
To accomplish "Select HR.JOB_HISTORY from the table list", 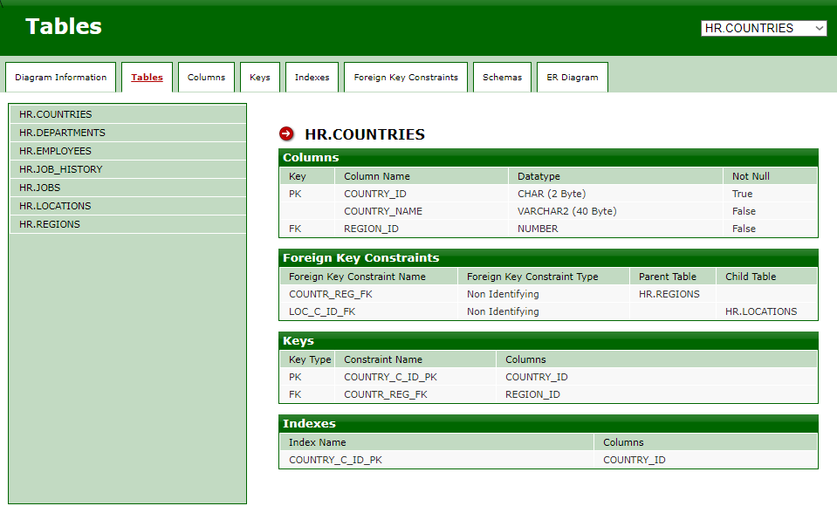I will [60, 169].
